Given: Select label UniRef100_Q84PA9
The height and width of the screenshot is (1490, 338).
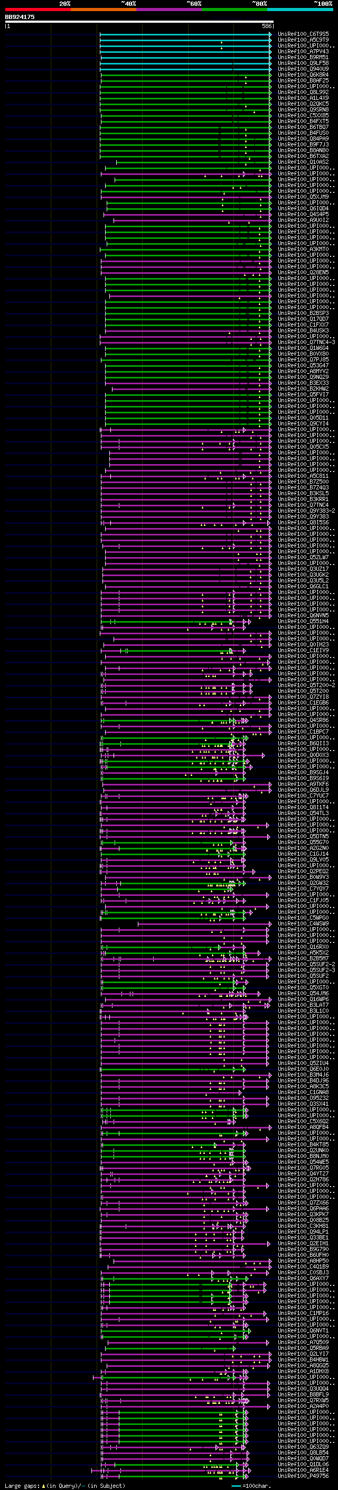Looking at the screenshot, I should (x=303, y=138).
